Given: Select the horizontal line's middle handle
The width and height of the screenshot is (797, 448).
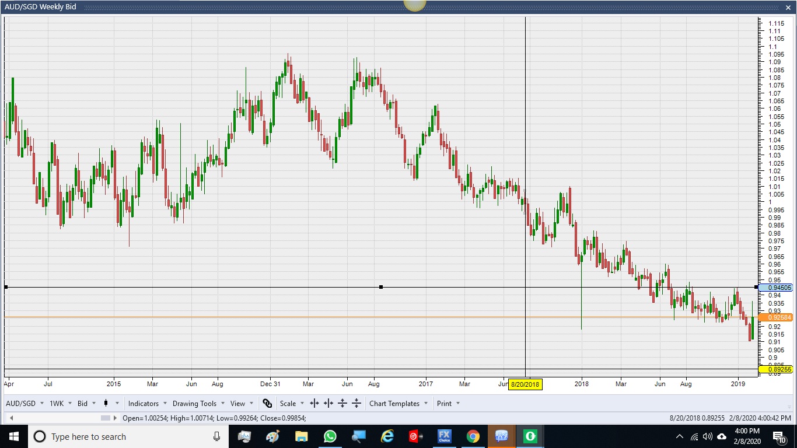Looking at the screenshot, I should click(x=381, y=287).
